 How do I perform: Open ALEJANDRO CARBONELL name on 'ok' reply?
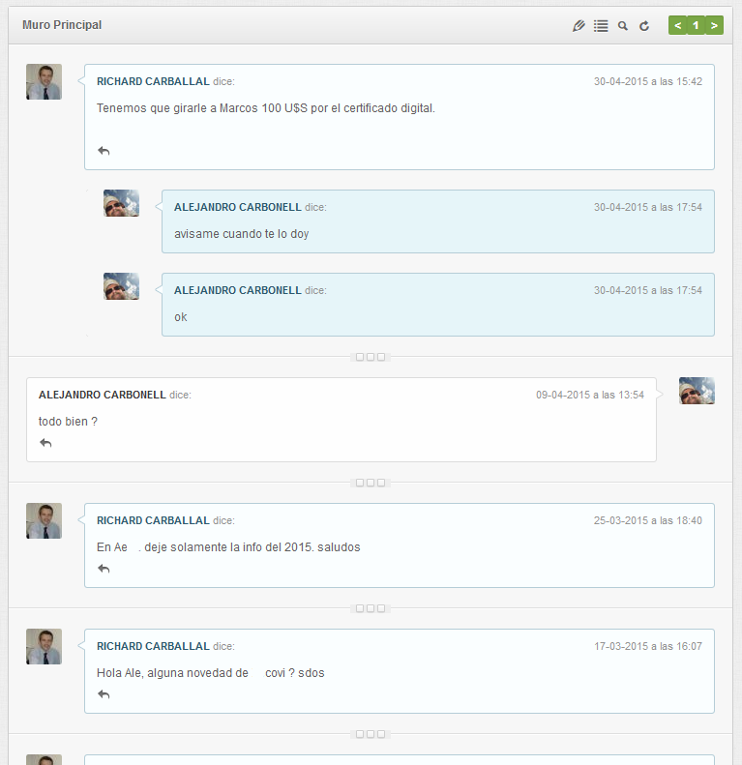(x=238, y=290)
